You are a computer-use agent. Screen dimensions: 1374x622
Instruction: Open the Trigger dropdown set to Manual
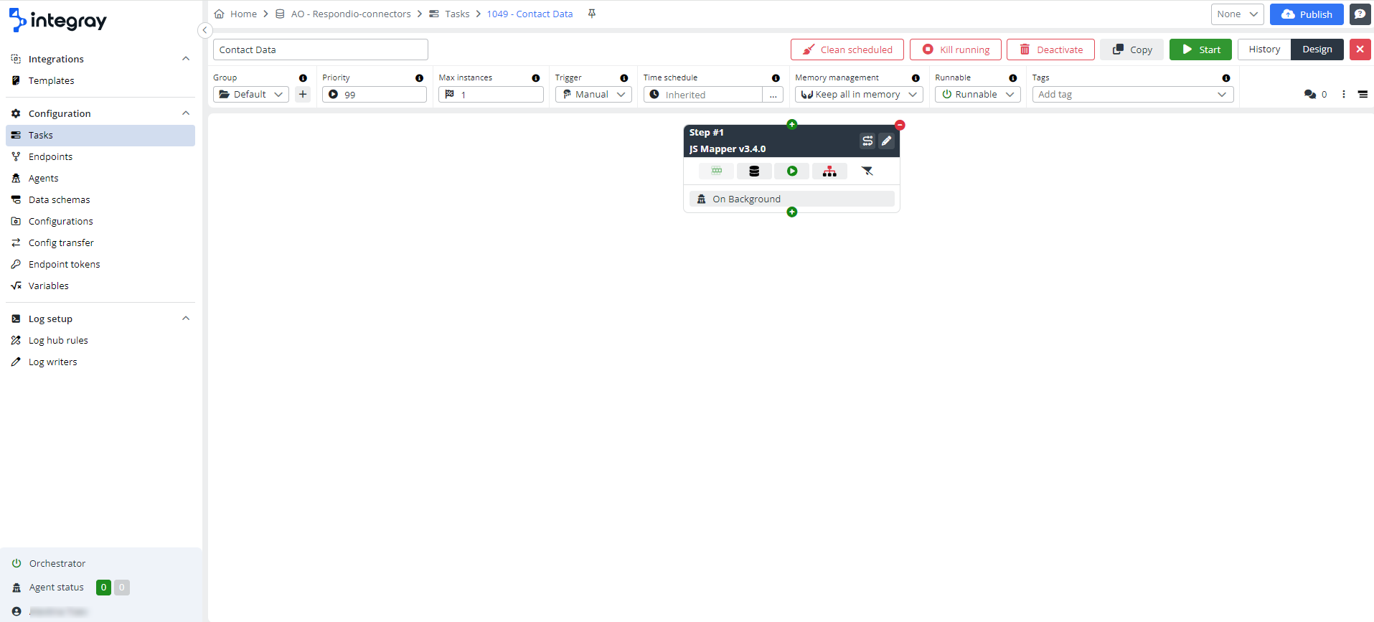coord(593,95)
